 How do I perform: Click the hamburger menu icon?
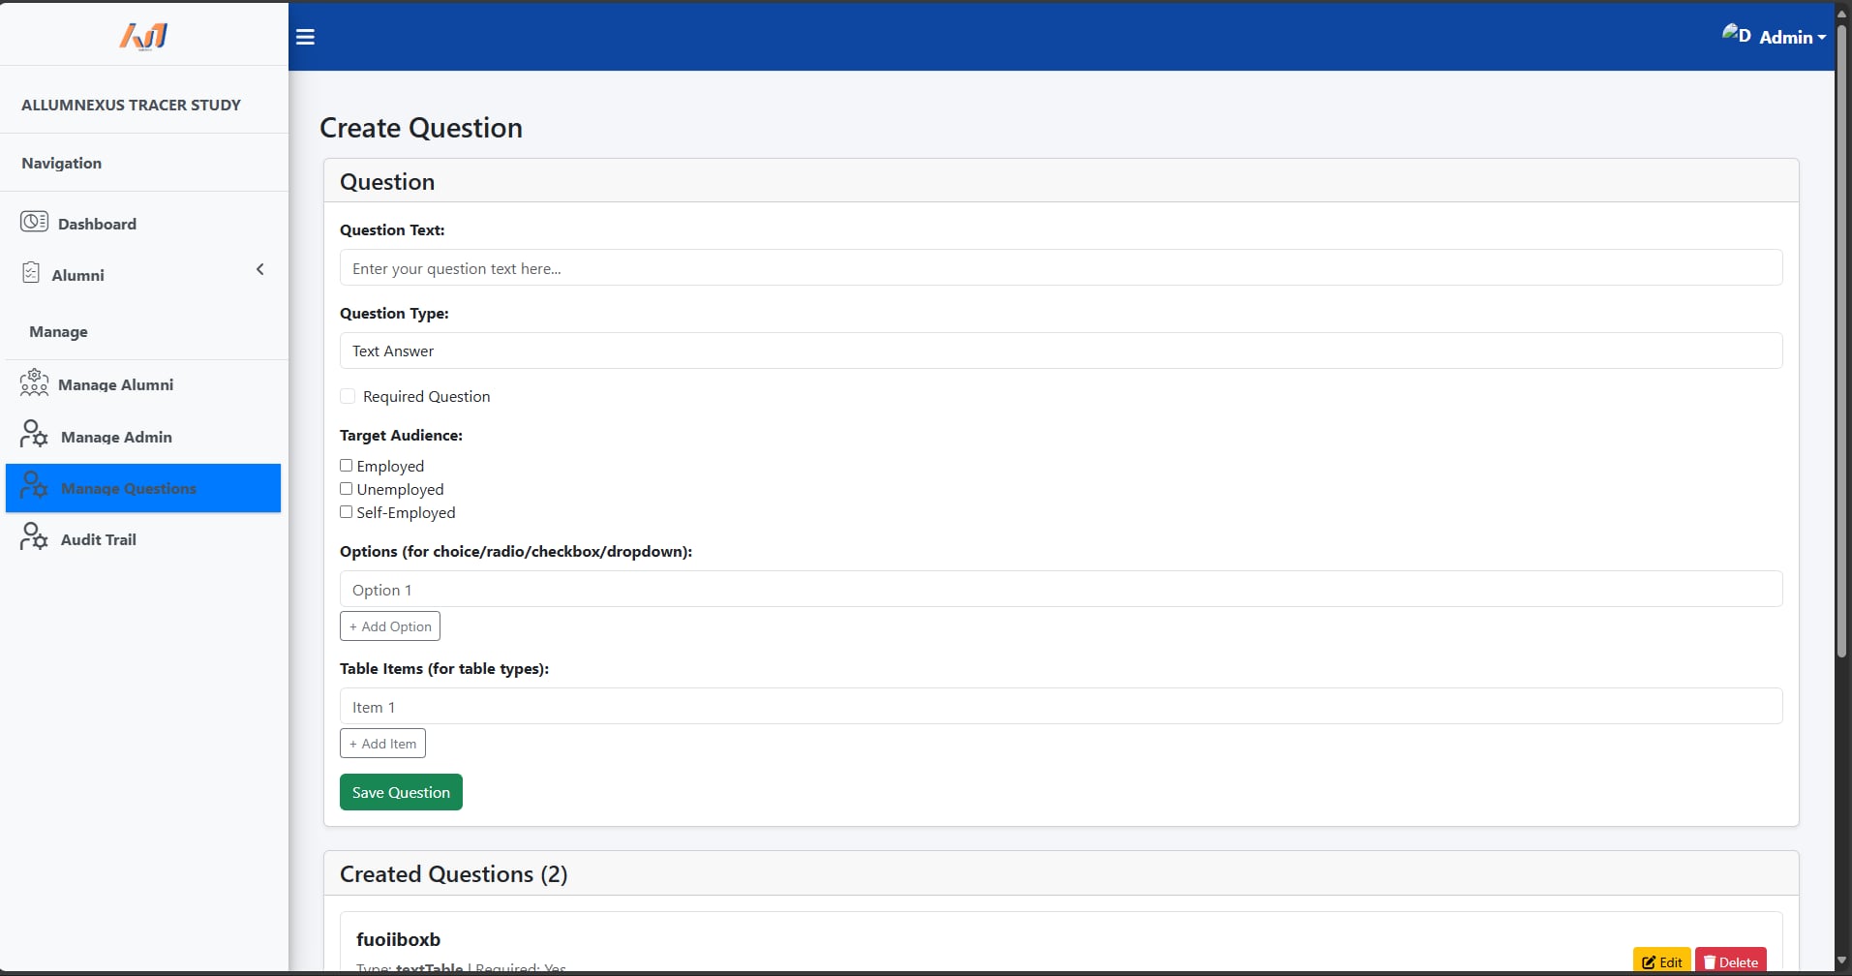pyautogui.click(x=305, y=37)
